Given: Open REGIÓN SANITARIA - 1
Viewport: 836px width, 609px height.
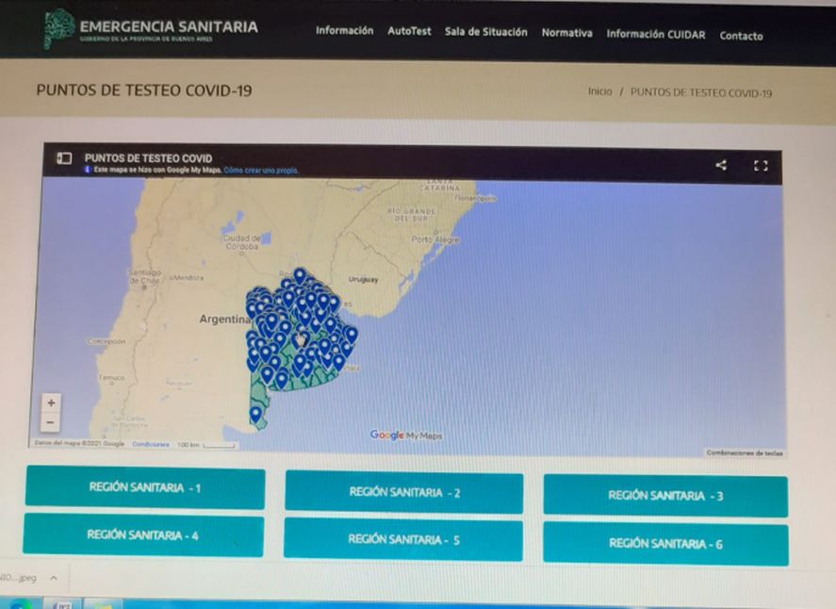Looking at the screenshot, I should click(143, 488).
